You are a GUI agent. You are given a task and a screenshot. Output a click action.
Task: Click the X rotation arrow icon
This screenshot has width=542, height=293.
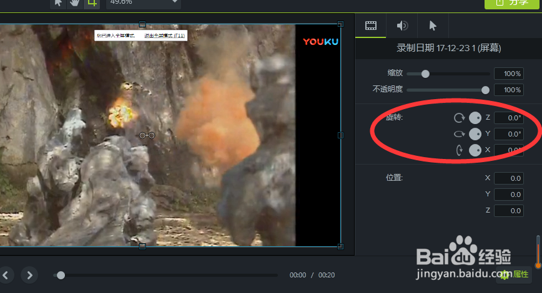click(459, 150)
